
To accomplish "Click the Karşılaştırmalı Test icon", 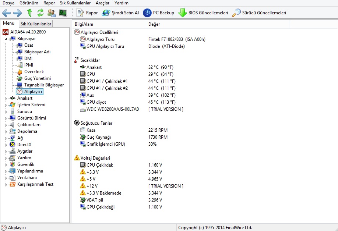I will [13, 185].
